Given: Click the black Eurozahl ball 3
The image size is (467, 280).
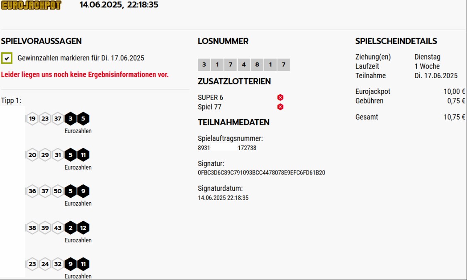Looking at the screenshot, I should (71, 119).
